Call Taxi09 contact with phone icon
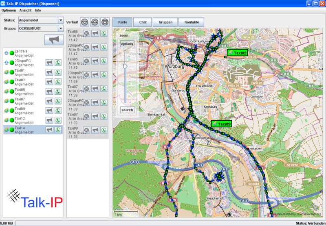This screenshot has height=226, width=326. coord(58,111)
